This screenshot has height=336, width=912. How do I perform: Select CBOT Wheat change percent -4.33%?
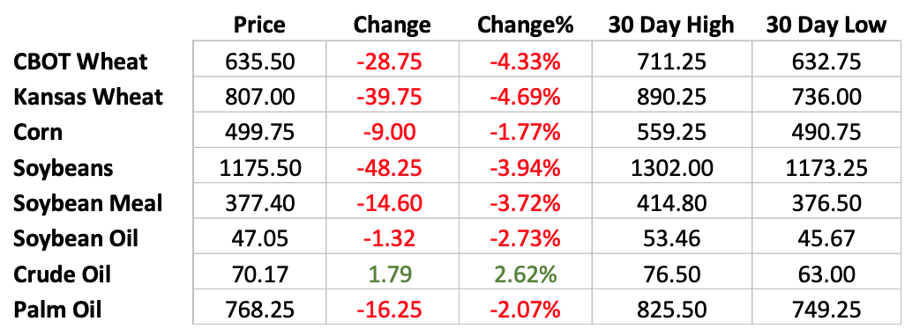point(525,62)
